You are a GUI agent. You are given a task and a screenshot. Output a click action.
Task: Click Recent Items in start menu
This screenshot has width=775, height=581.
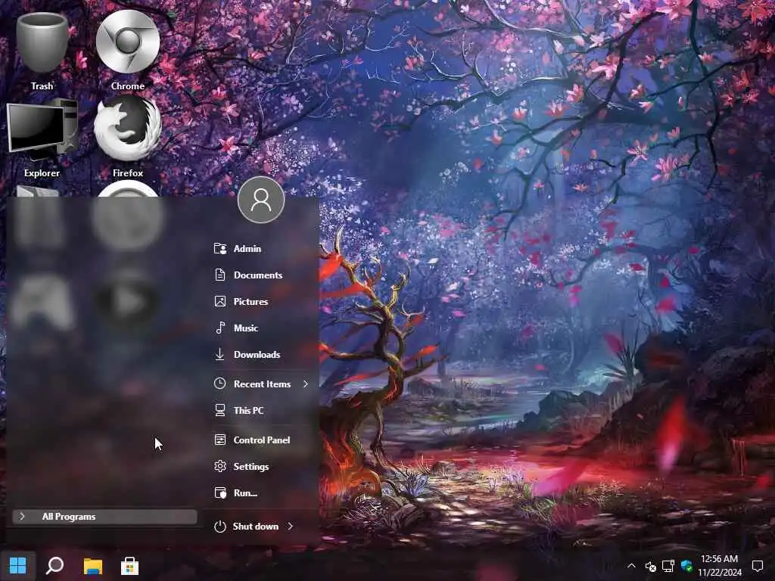[x=261, y=384]
